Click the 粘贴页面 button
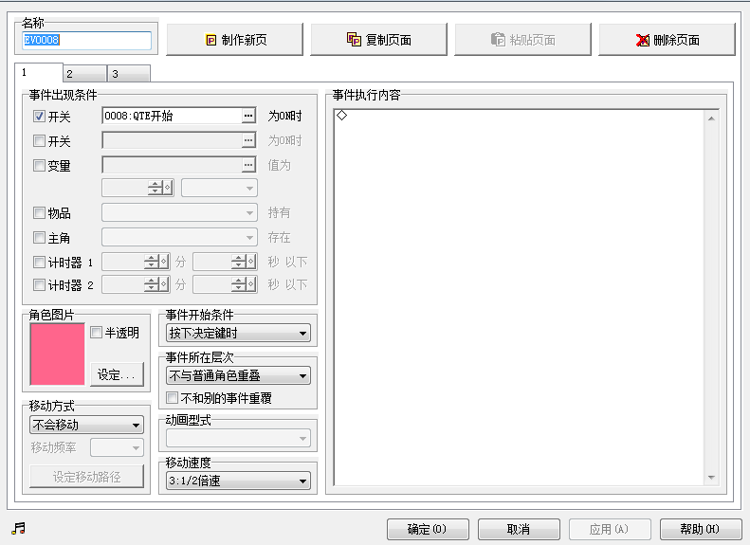 [x=522, y=40]
